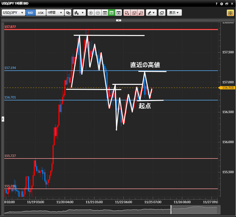Open the drawing pencil tool dropdown
This screenshot has width=236, height=217.
pos(151,13)
